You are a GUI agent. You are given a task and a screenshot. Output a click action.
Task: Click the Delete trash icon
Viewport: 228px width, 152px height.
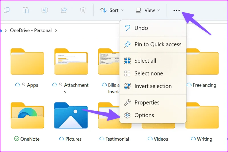83,10
